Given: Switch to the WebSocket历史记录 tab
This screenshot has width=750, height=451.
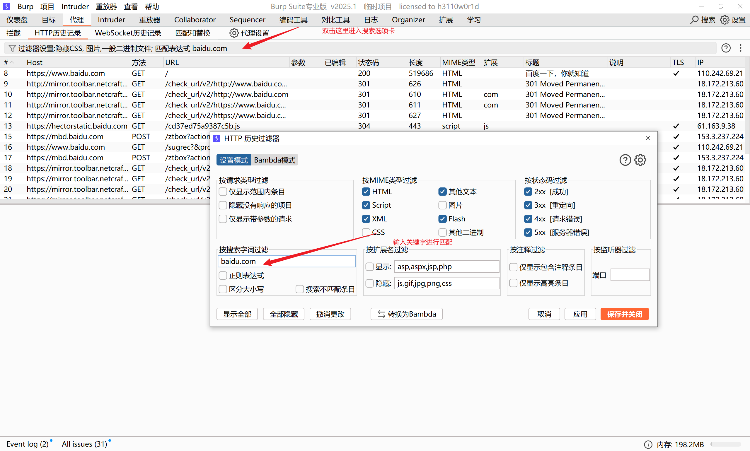Looking at the screenshot, I should pos(128,33).
